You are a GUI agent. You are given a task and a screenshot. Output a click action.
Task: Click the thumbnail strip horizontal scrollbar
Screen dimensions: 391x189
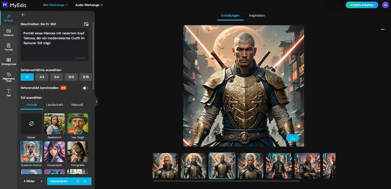226,181
